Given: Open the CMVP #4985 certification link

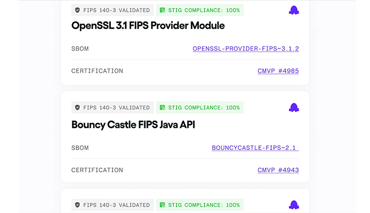Looking at the screenshot, I should [278, 71].
